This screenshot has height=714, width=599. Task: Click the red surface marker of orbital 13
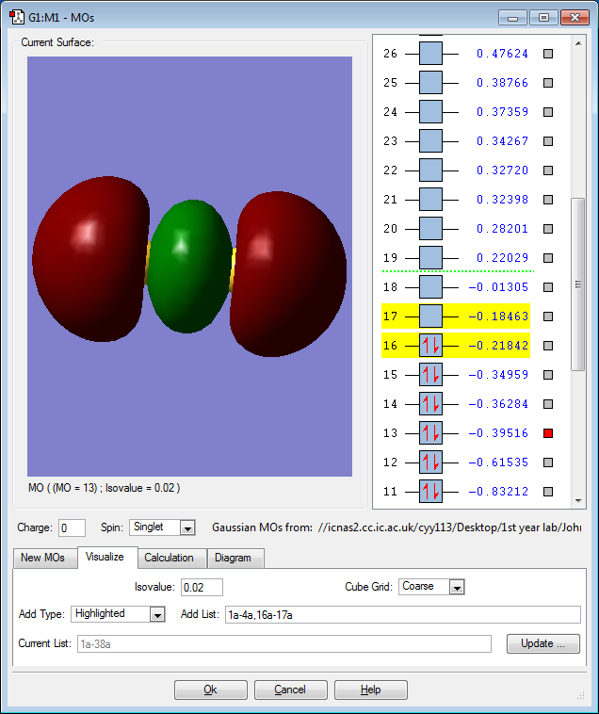tap(548, 433)
